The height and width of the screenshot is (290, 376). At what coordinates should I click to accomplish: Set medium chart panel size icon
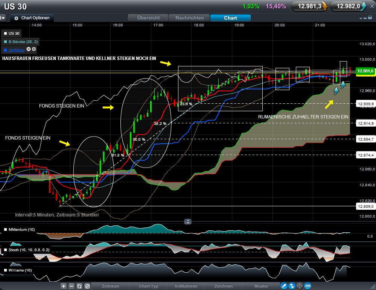point(365,18)
